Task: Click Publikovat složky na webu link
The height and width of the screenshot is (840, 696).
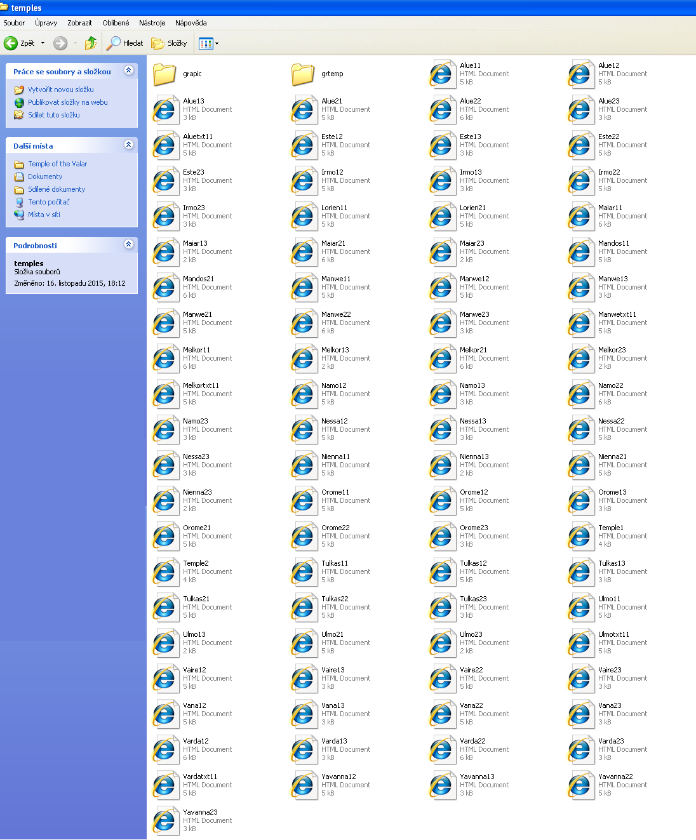Action: click(x=67, y=102)
